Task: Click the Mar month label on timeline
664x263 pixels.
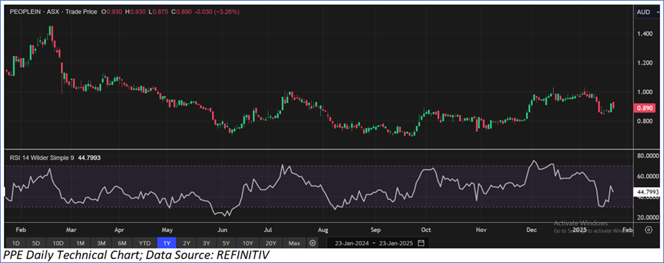Action: [71, 230]
